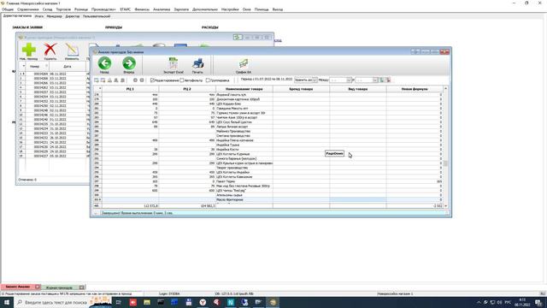This screenshot has height=308, width=547.
Task: Sort journal by Дата column header
Action: 68,66
